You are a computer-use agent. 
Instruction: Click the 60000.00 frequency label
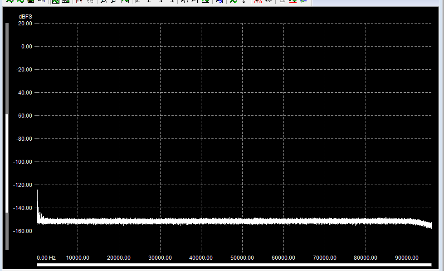(x=283, y=258)
